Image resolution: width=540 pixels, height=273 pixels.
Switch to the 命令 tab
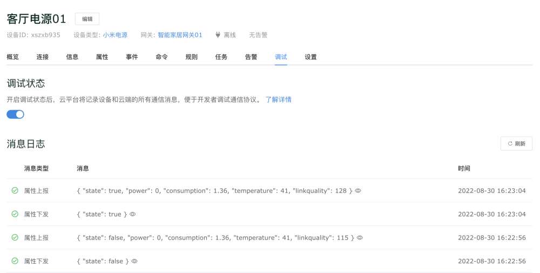click(x=161, y=57)
